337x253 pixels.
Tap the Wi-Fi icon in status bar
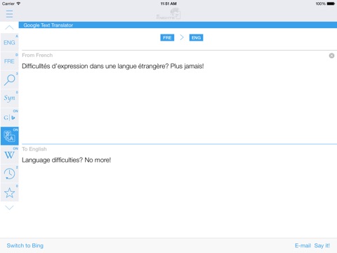pyautogui.click(x=18, y=4)
